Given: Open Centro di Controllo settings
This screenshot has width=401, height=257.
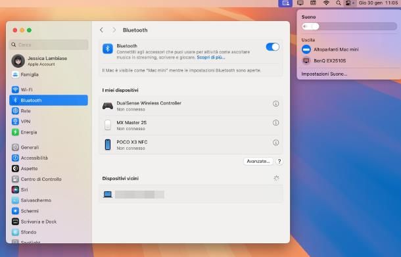Looking at the screenshot, I should coord(49,179).
